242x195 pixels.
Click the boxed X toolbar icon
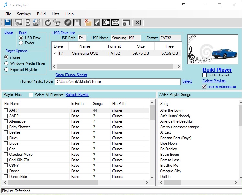(x=137, y=22)
